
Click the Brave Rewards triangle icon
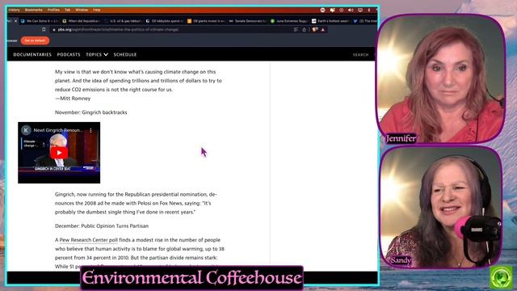click(x=323, y=30)
